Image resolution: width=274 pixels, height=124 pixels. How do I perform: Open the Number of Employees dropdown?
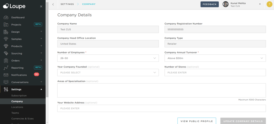(108, 58)
